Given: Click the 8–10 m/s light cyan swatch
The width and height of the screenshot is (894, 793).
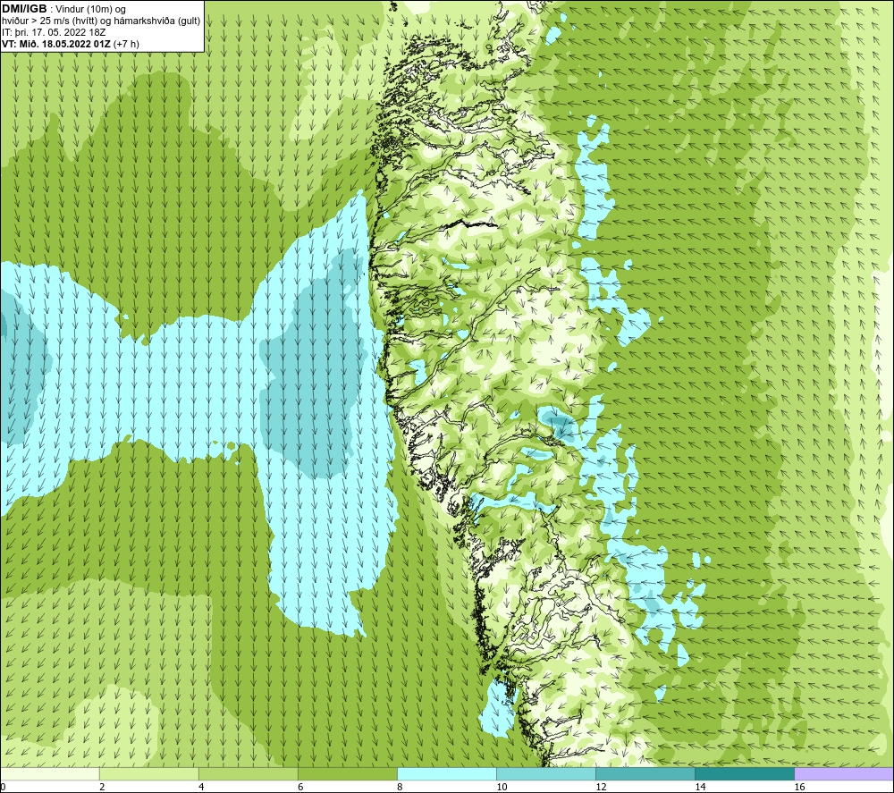Looking at the screenshot, I should (447, 773).
